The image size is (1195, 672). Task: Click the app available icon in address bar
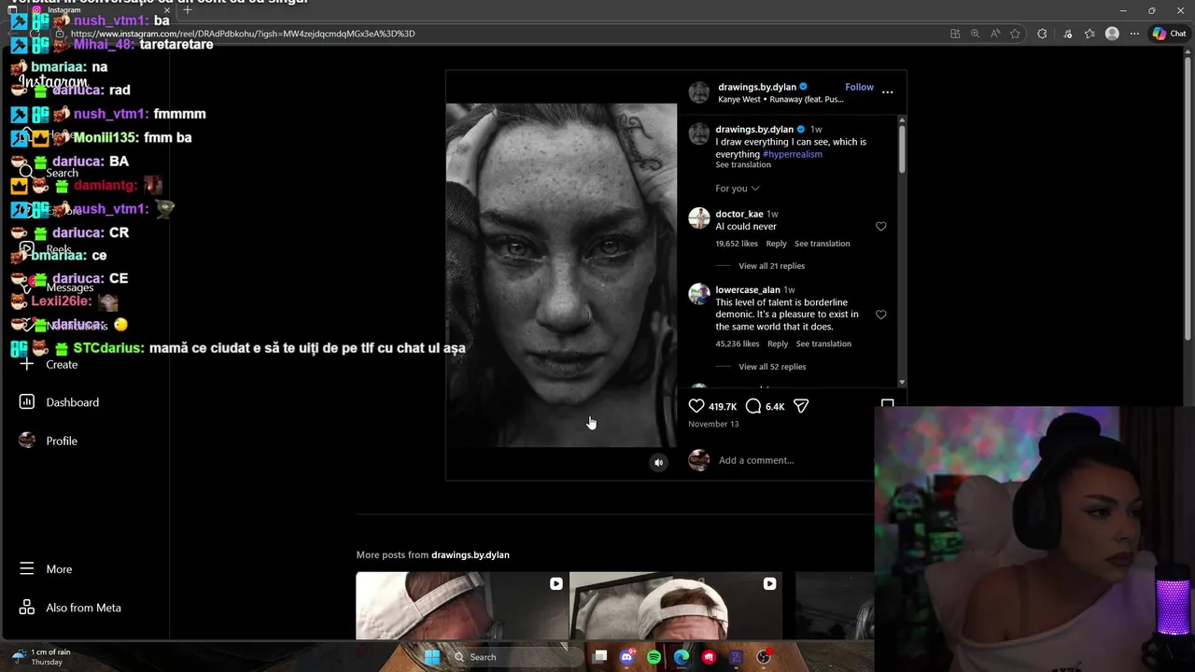pyautogui.click(x=955, y=34)
